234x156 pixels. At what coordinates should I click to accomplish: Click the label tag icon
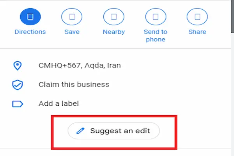(18, 104)
